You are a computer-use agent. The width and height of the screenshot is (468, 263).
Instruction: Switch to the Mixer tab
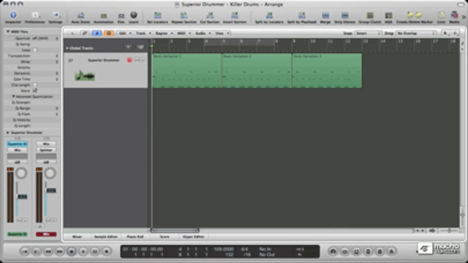(x=77, y=237)
